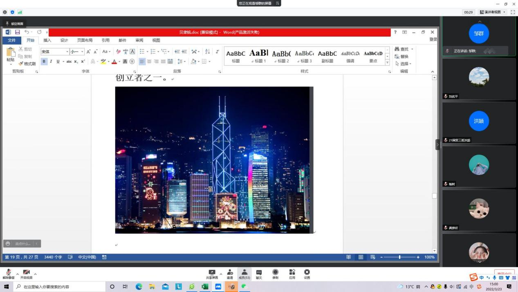
Task: Toggle bold formatting in Word ribbon
Action: click(44, 61)
